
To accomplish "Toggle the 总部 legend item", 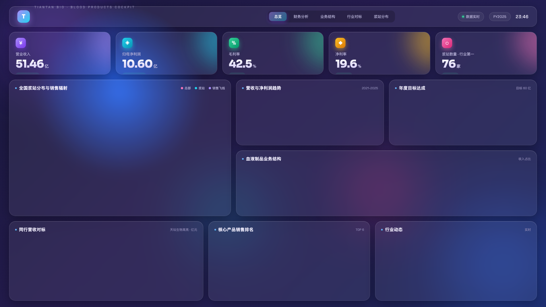I will coord(186,88).
